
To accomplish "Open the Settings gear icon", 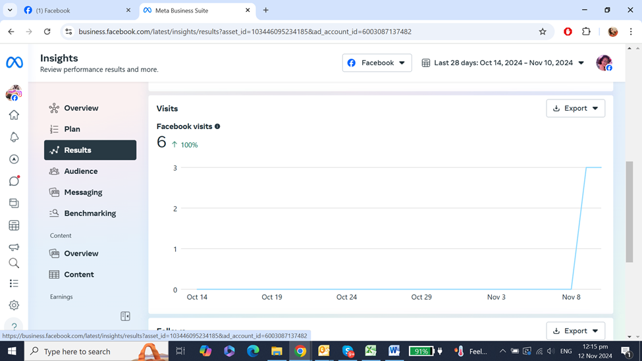I will point(14,305).
